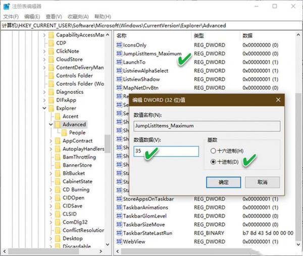303x256 pixels.
Task: Select the StoreAppsOnTaskbar value icon
Action: [119, 198]
